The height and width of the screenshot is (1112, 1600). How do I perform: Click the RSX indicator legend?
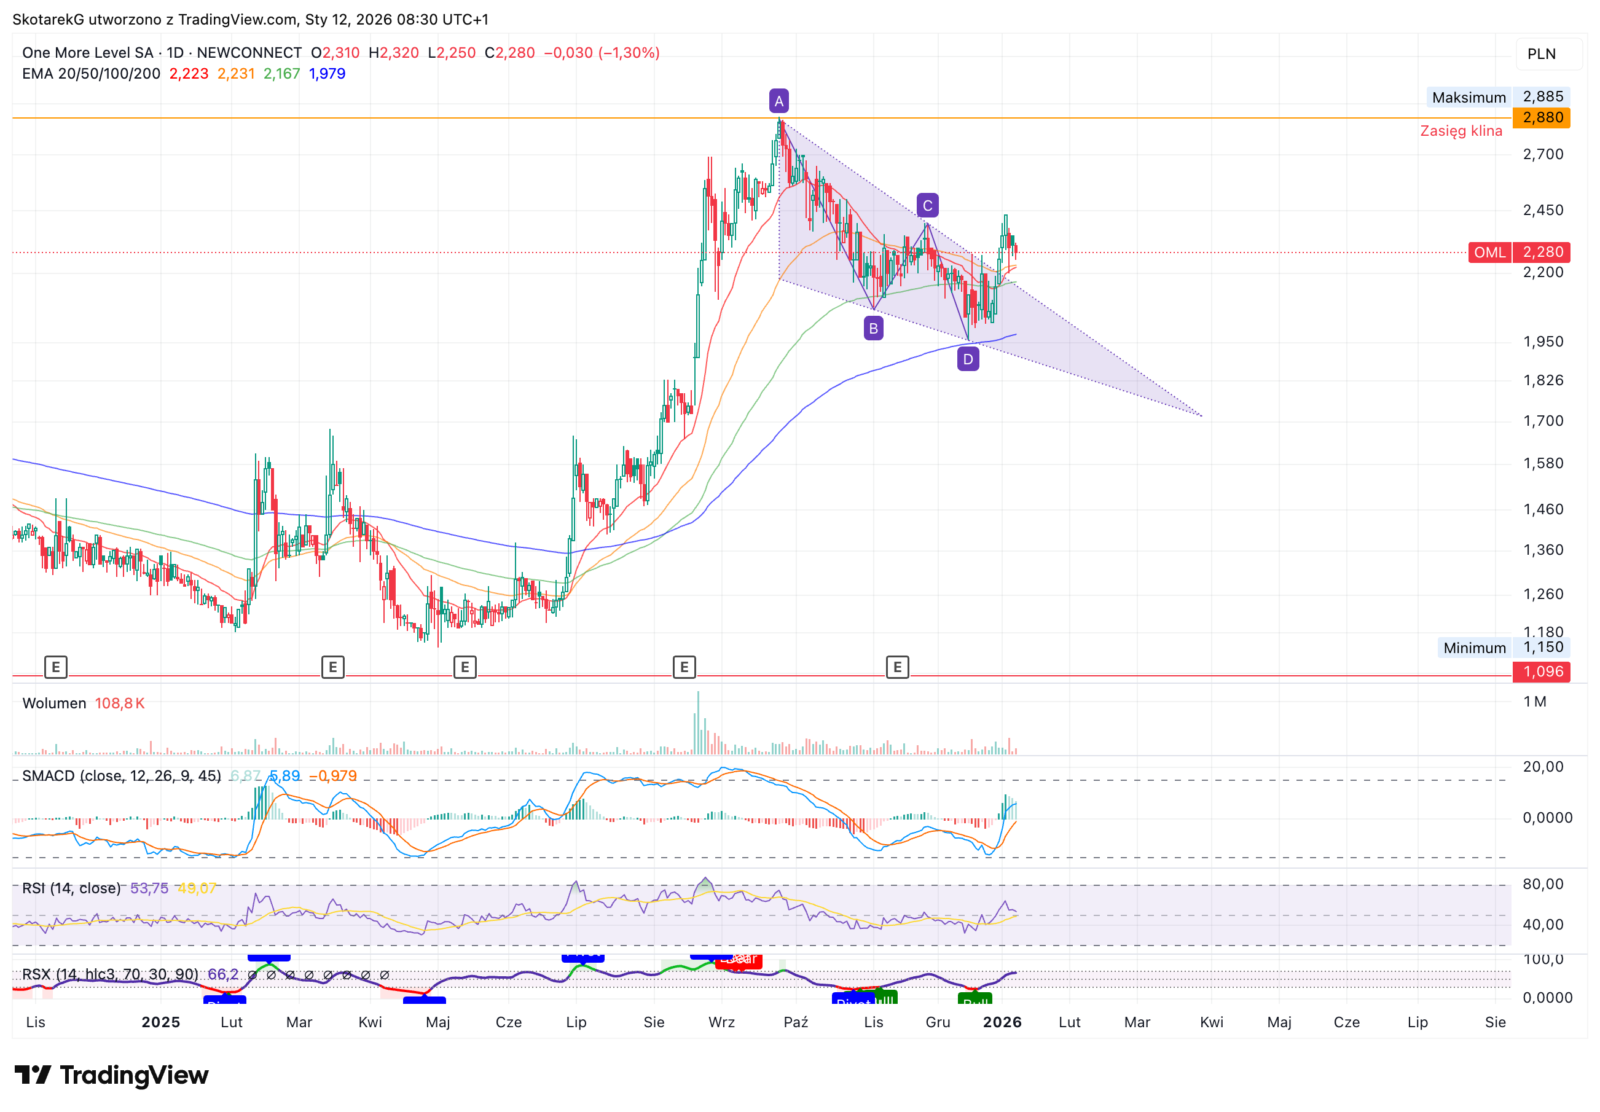point(110,974)
